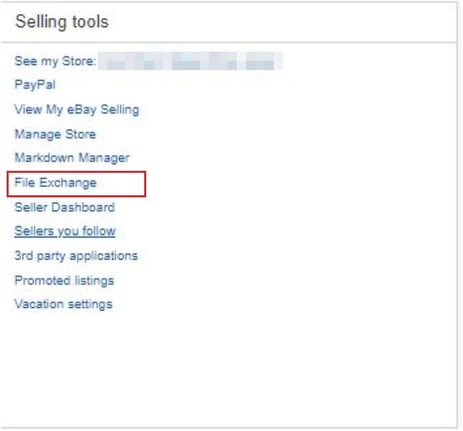Click the File Exchange link
Screen dimensions: 463x431
click(56, 183)
